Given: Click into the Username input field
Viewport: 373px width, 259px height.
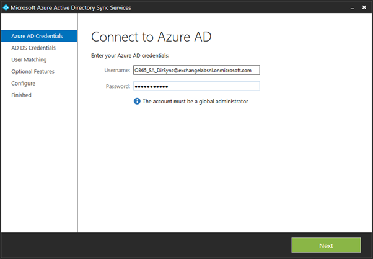Looking at the screenshot, I should (x=196, y=70).
